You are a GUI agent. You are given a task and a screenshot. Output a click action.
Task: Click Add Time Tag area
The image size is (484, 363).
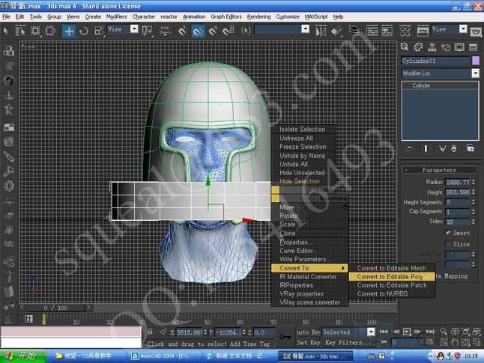249,344
